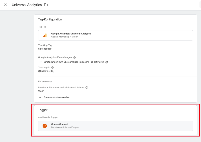The height and width of the screenshot is (142, 201).
Task: Click the E-Commerce section label
Action: tap(45, 82)
